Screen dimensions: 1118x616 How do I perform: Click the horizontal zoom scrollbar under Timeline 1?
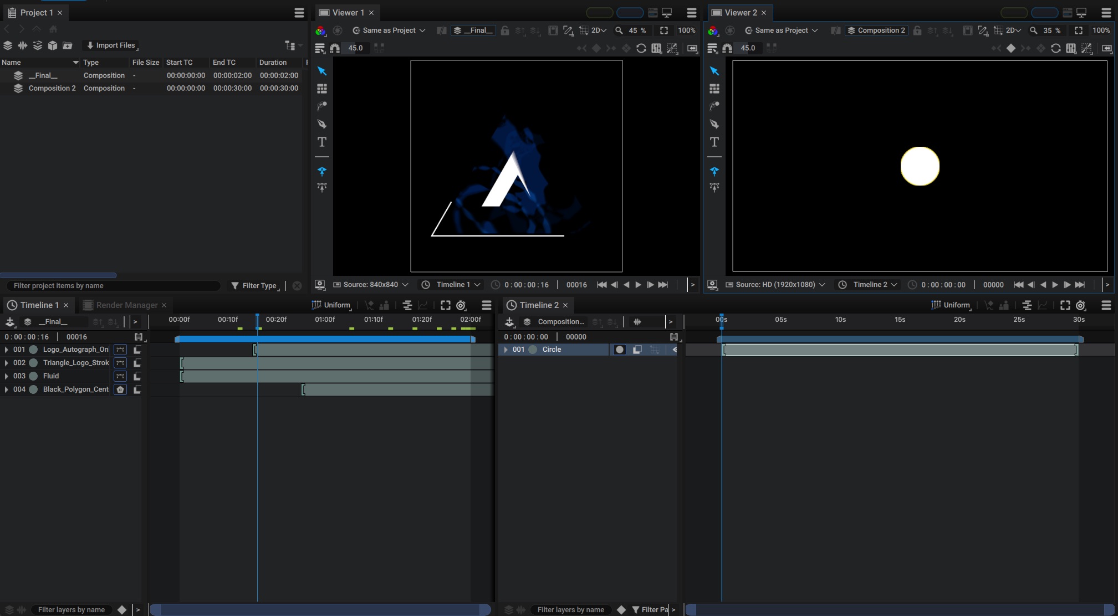pyautogui.click(x=320, y=609)
